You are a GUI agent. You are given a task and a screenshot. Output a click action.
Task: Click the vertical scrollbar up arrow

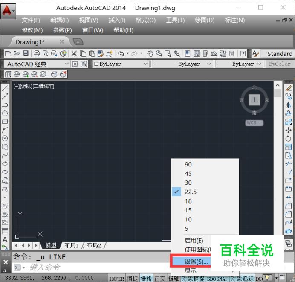click(x=278, y=85)
